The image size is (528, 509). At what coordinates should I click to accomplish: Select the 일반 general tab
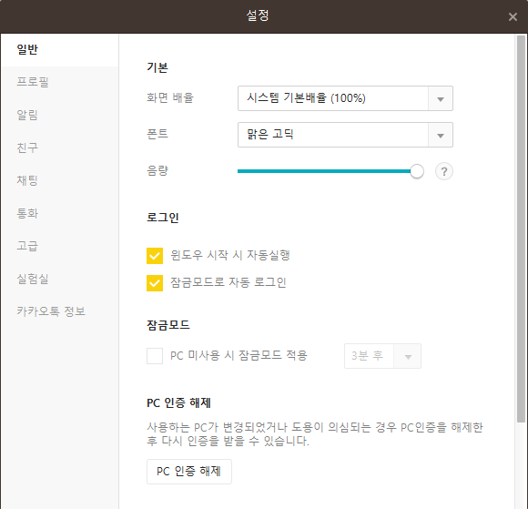27,49
